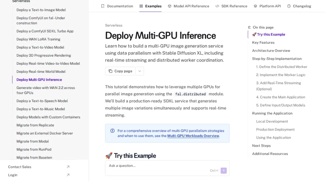Click the copy icon in Copy page button
Image resolution: width=325 pixels, height=182 pixels.
[110, 71]
